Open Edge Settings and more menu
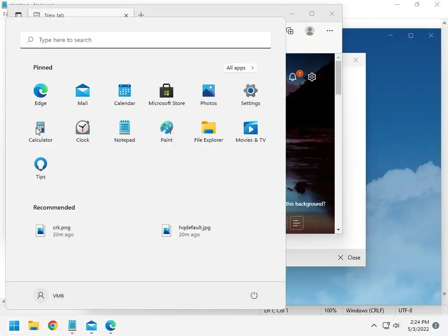The height and width of the screenshot is (336, 448). (x=330, y=31)
